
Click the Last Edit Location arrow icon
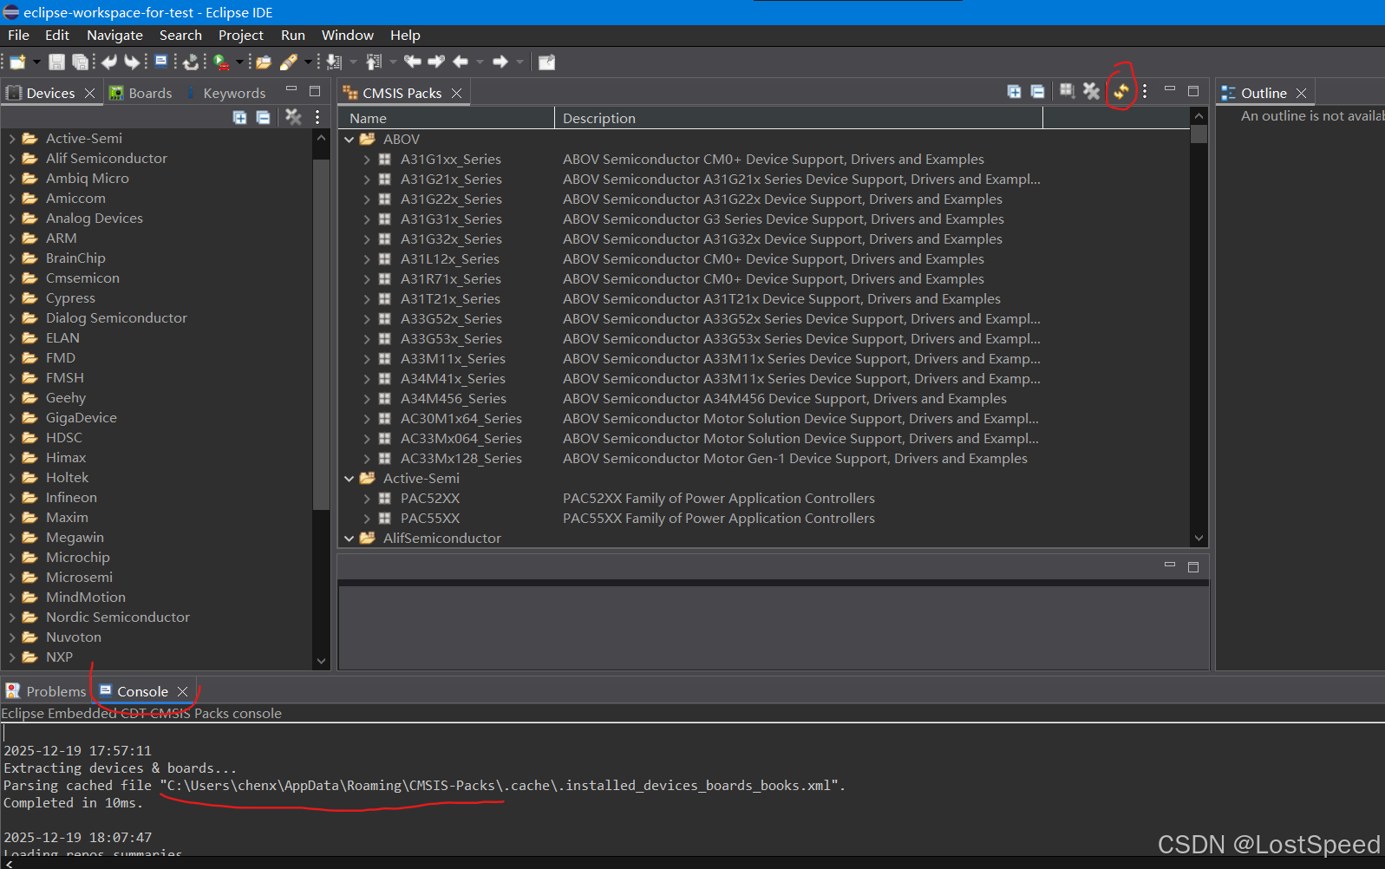click(x=413, y=62)
